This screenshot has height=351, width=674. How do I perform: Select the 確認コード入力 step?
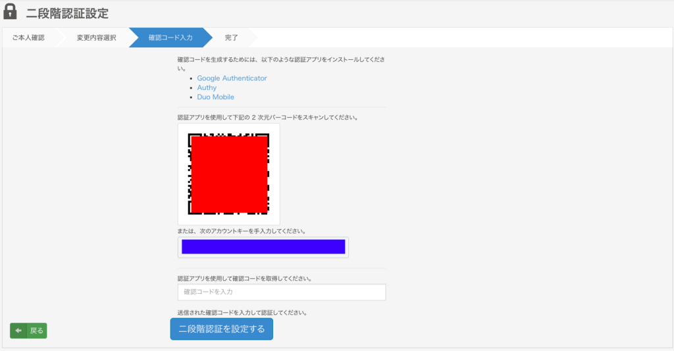tap(170, 37)
